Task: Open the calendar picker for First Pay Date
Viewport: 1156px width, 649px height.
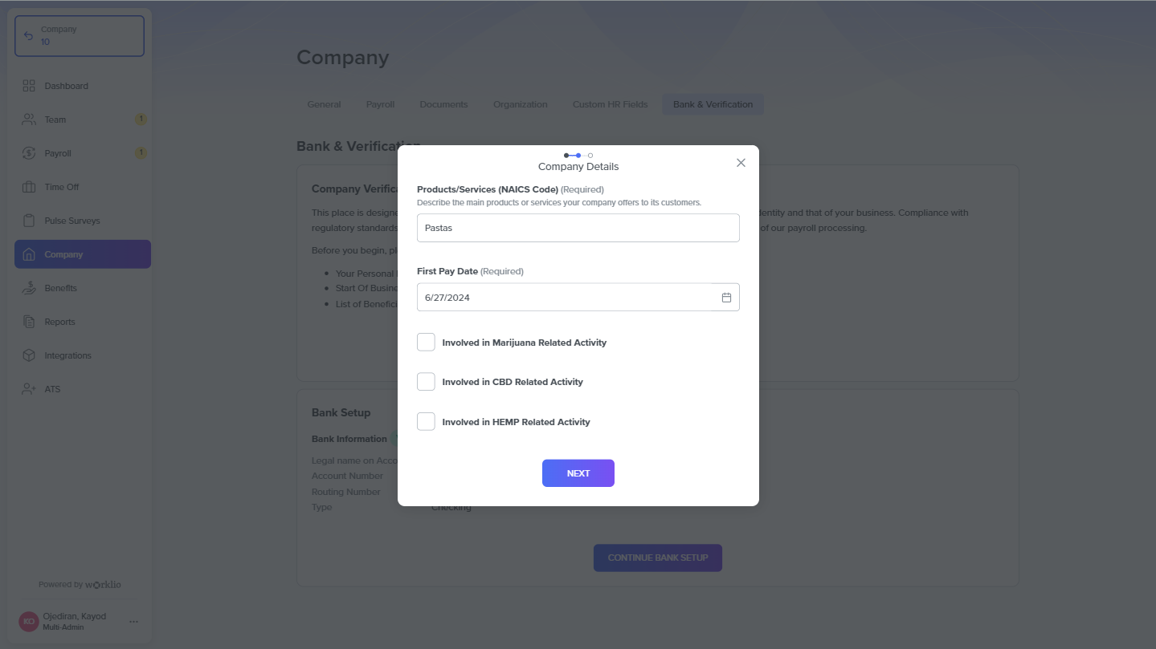Action: (726, 298)
